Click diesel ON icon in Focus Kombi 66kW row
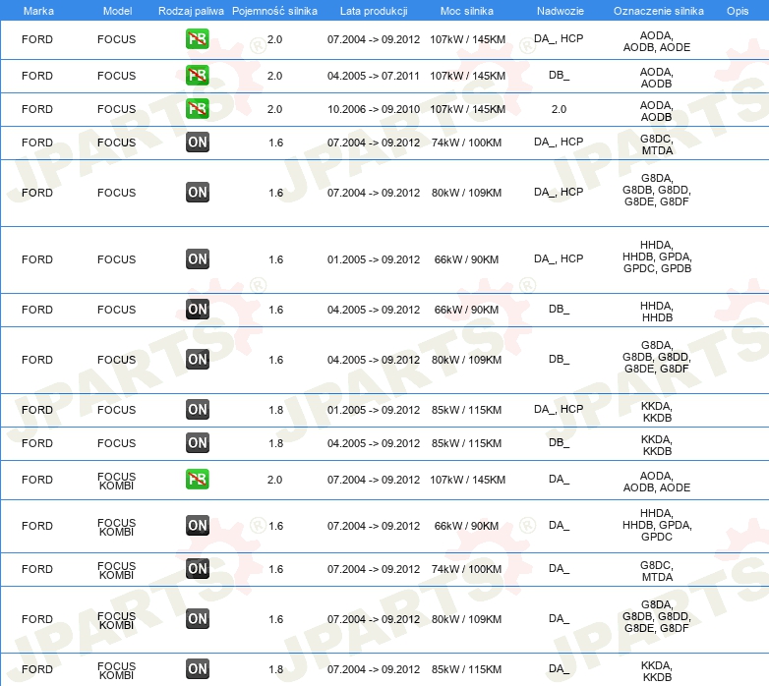The image size is (769, 686). point(197,525)
